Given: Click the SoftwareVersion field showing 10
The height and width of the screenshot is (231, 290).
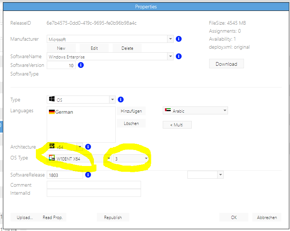Looking at the screenshot, I should coord(61,65).
